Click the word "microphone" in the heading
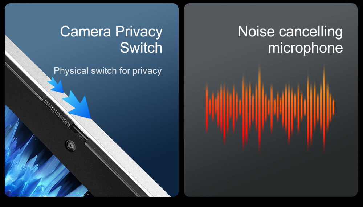Screen dimensions: 363x207 click(305, 48)
